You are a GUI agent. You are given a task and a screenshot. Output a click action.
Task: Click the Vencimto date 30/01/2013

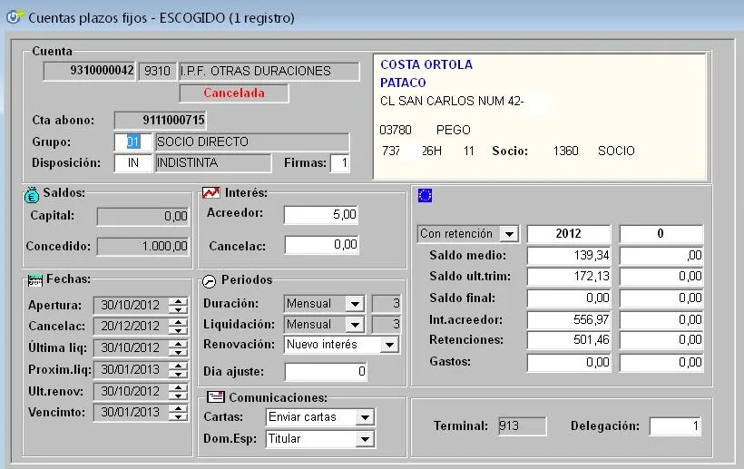click(131, 413)
